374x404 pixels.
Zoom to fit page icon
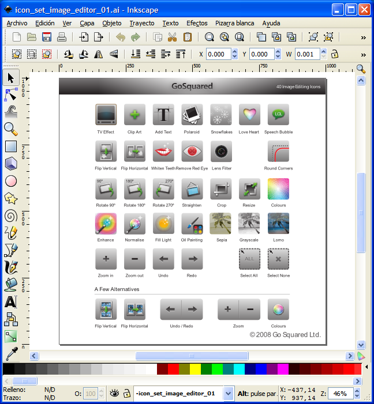(x=240, y=37)
